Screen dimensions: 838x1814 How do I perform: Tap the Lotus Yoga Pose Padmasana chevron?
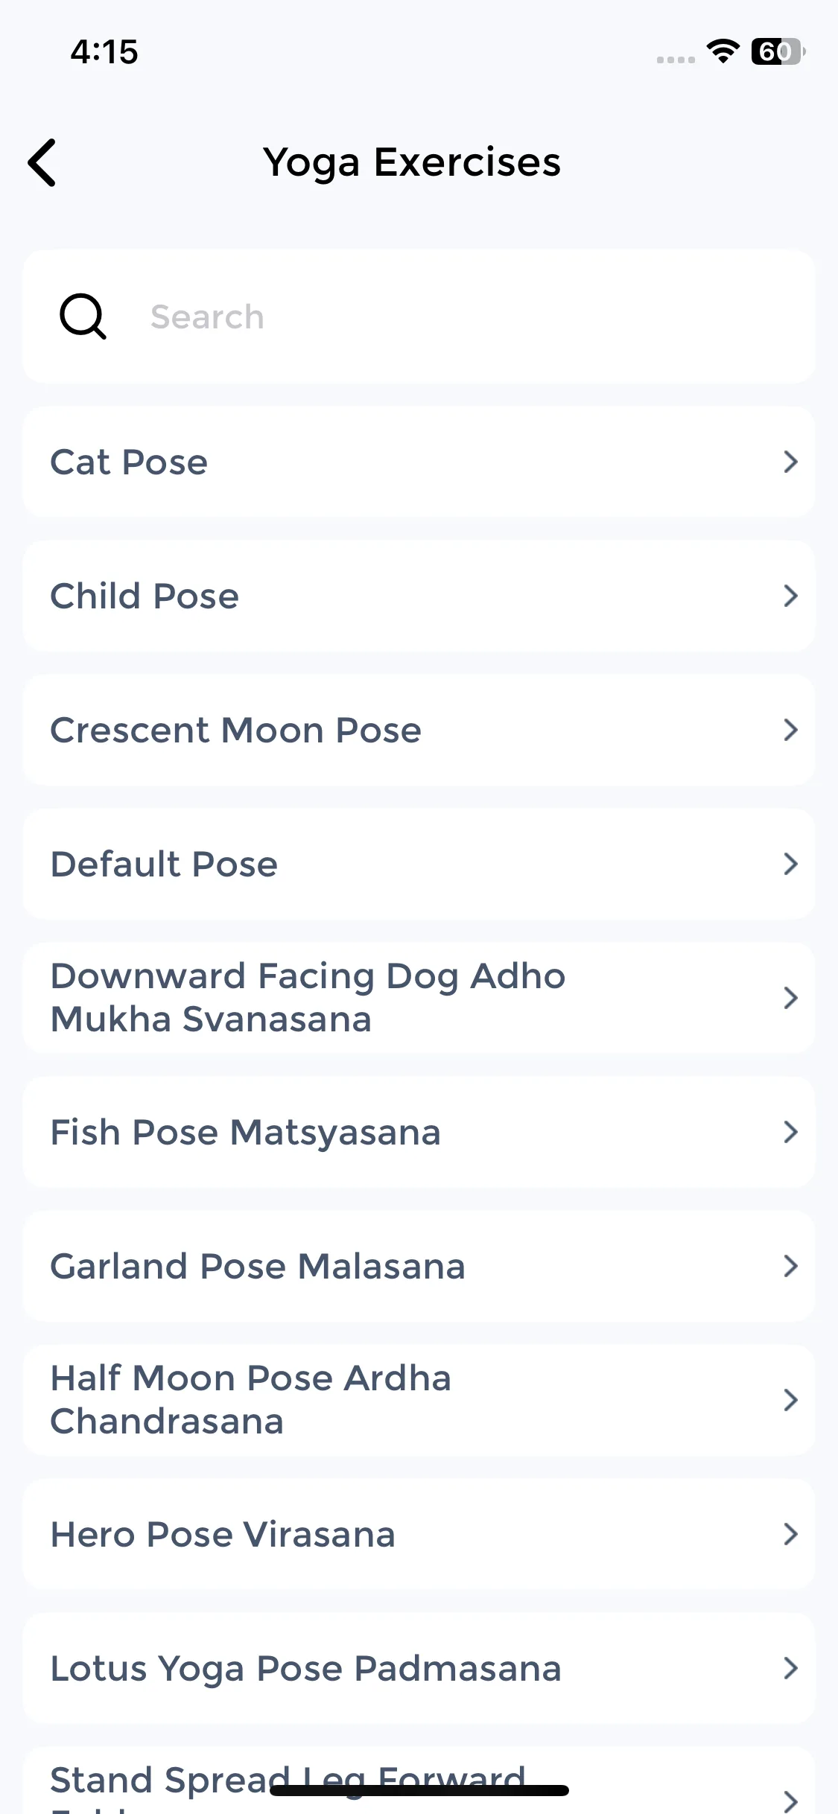pos(790,1668)
